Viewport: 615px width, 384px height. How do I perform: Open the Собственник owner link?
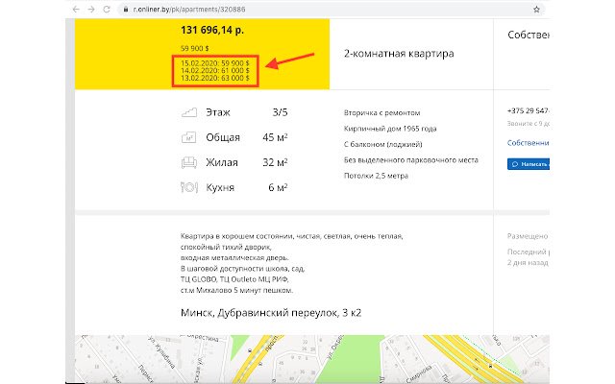(x=528, y=143)
